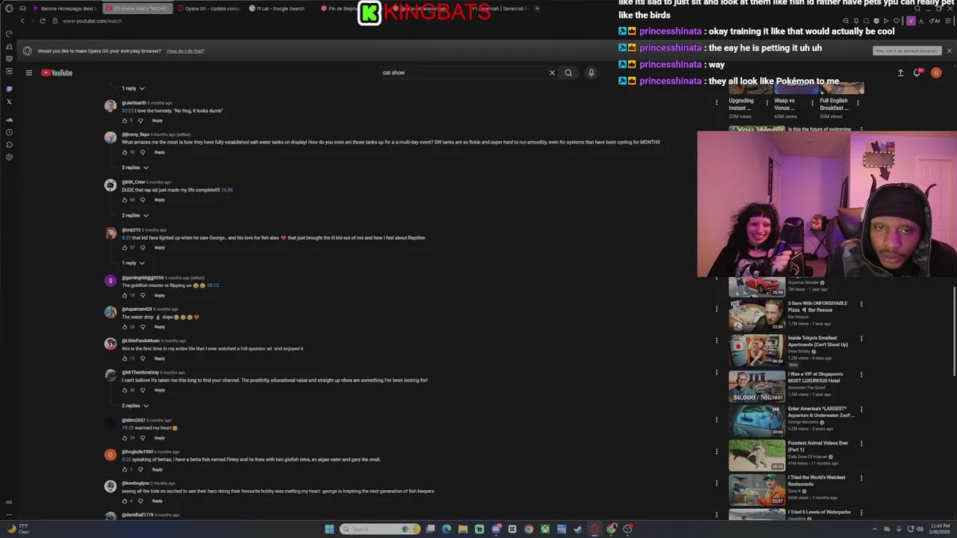Open the X (Twitter) sidebar icon
The image size is (957, 538).
tap(9, 102)
